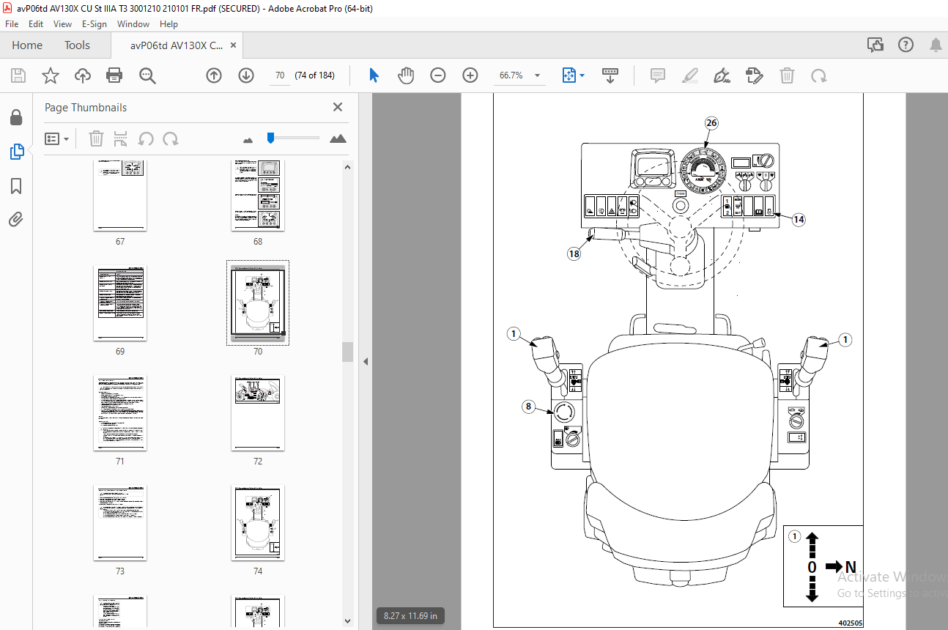Open the File menu
The width and height of the screenshot is (948, 630).
click(12, 24)
